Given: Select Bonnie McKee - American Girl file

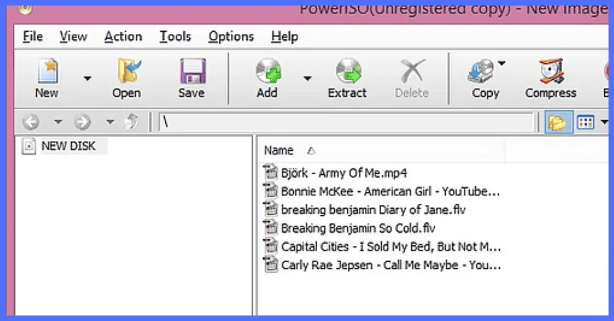Looking at the screenshot, I should coord(390,191).
